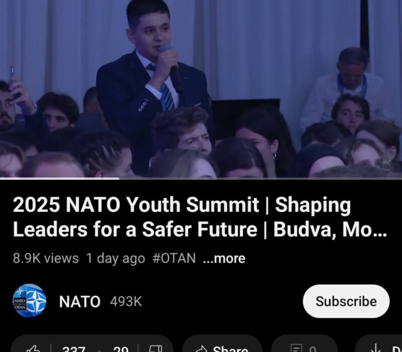
Task: Like the video with thumbs-up icon
Action: point(33,348)
